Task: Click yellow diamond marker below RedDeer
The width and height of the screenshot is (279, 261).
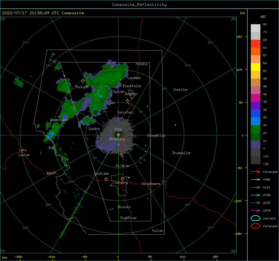Action: click(x=127, y=101)
